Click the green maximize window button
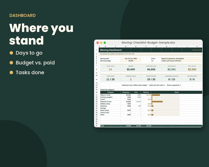 click(x=105, y=43)
